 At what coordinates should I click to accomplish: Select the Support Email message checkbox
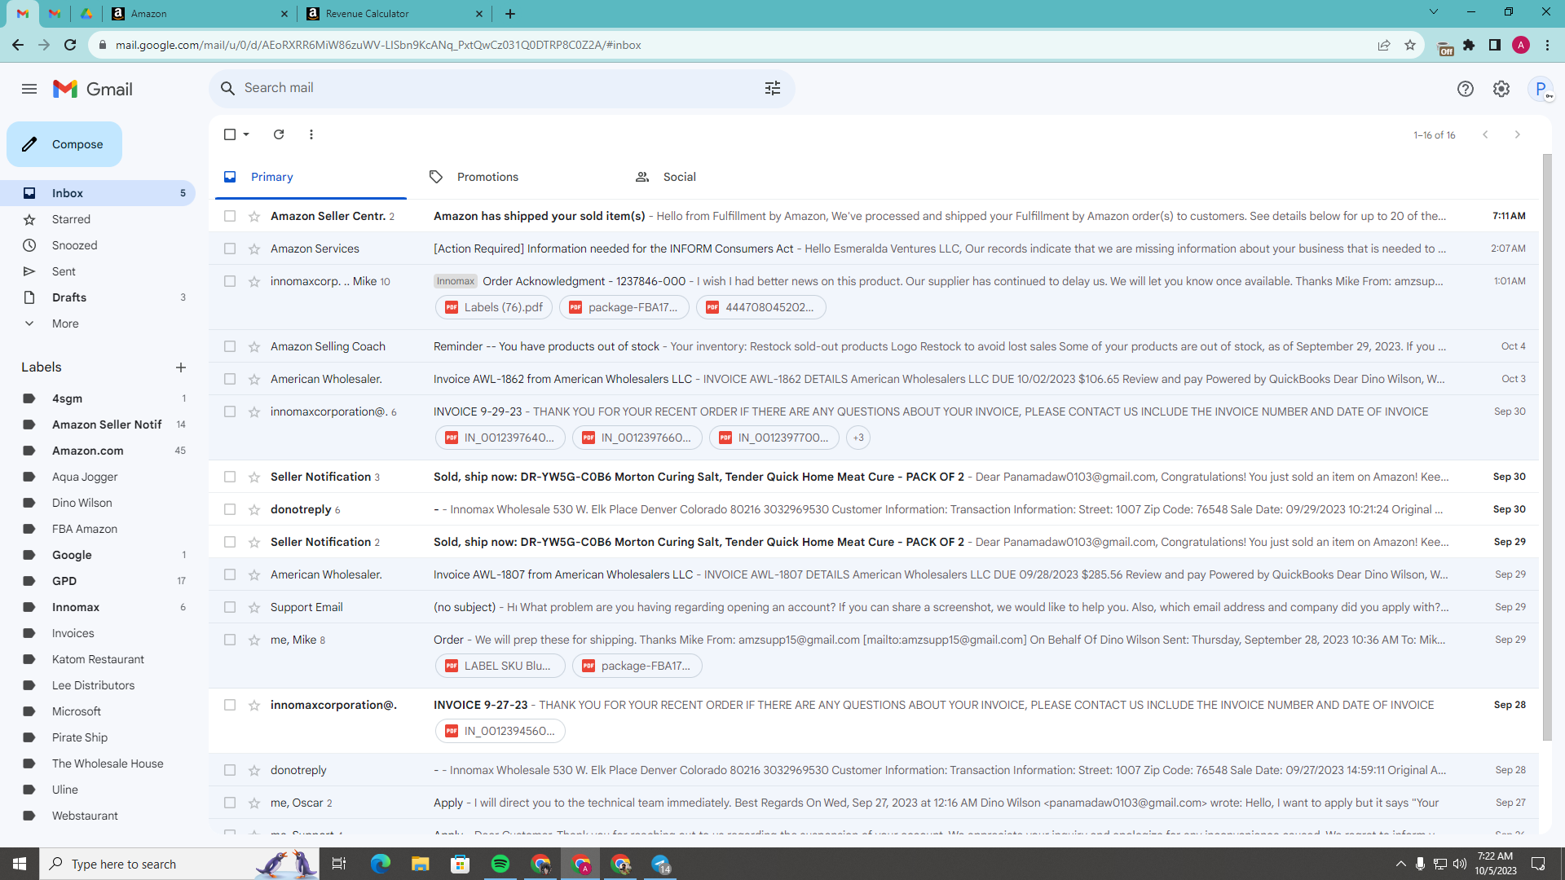(x=230, y=607)
